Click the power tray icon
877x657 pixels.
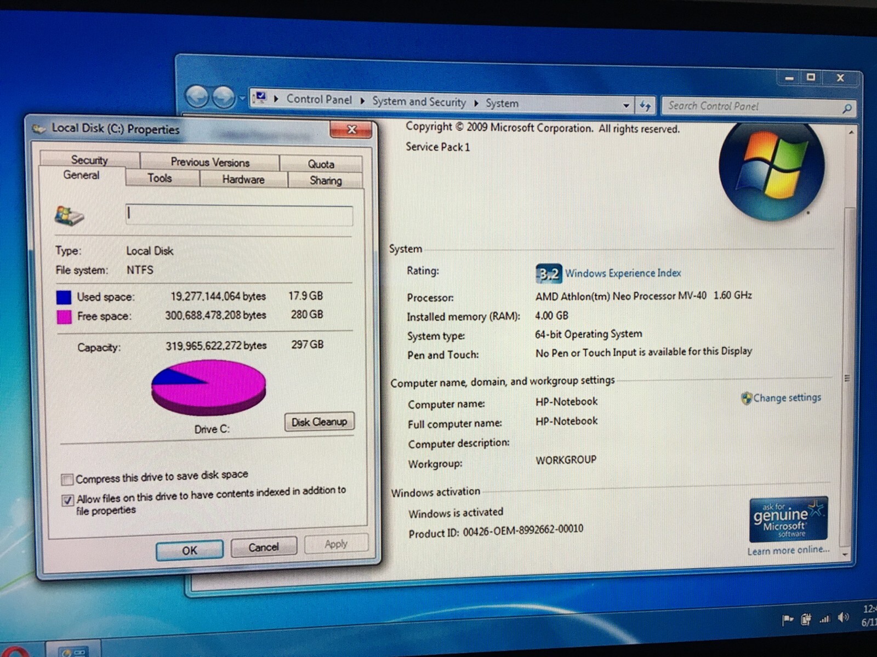pyautogui.click(x=806, y=620)
